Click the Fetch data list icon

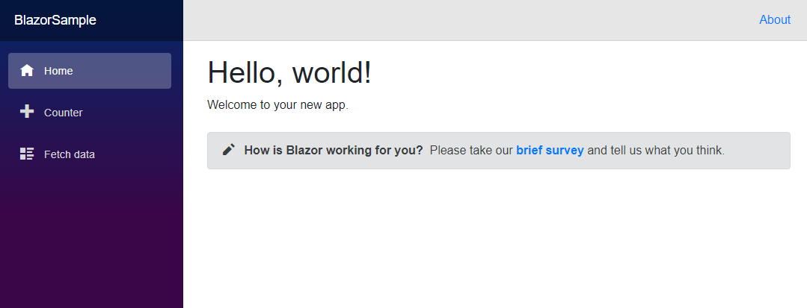point(27,154)
